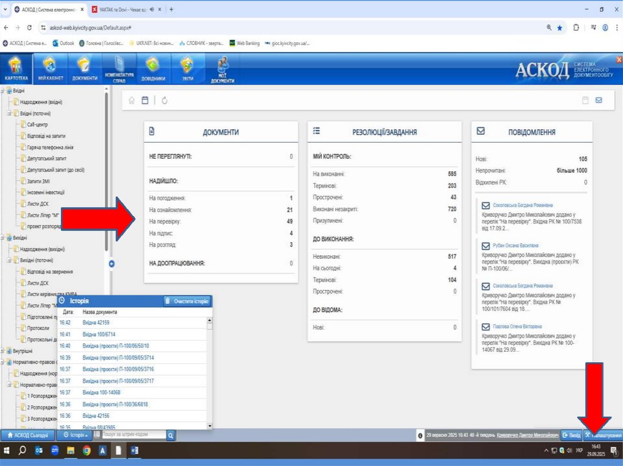623x466 pixels.
Task: Click the refresh icon in dashboard toolbar
Action: [164, 100]
